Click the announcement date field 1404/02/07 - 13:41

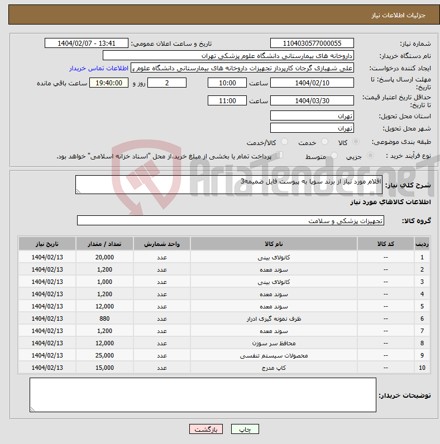click(87, 44)
